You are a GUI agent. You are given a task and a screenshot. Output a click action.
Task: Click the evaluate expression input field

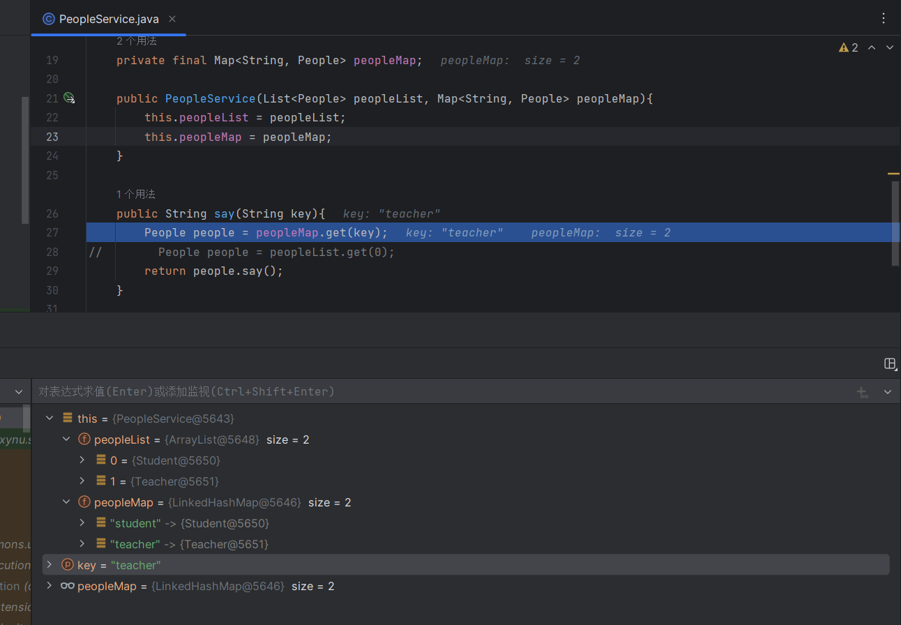[x=418, y=392]
